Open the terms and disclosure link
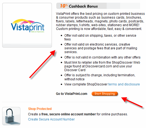146x128 pixels. point(124,84)
